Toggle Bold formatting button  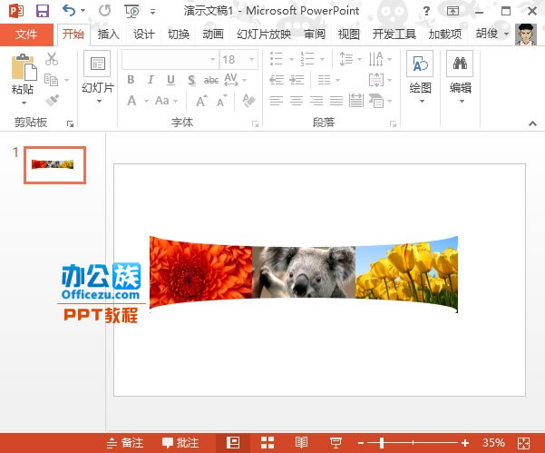pos(131,80)
